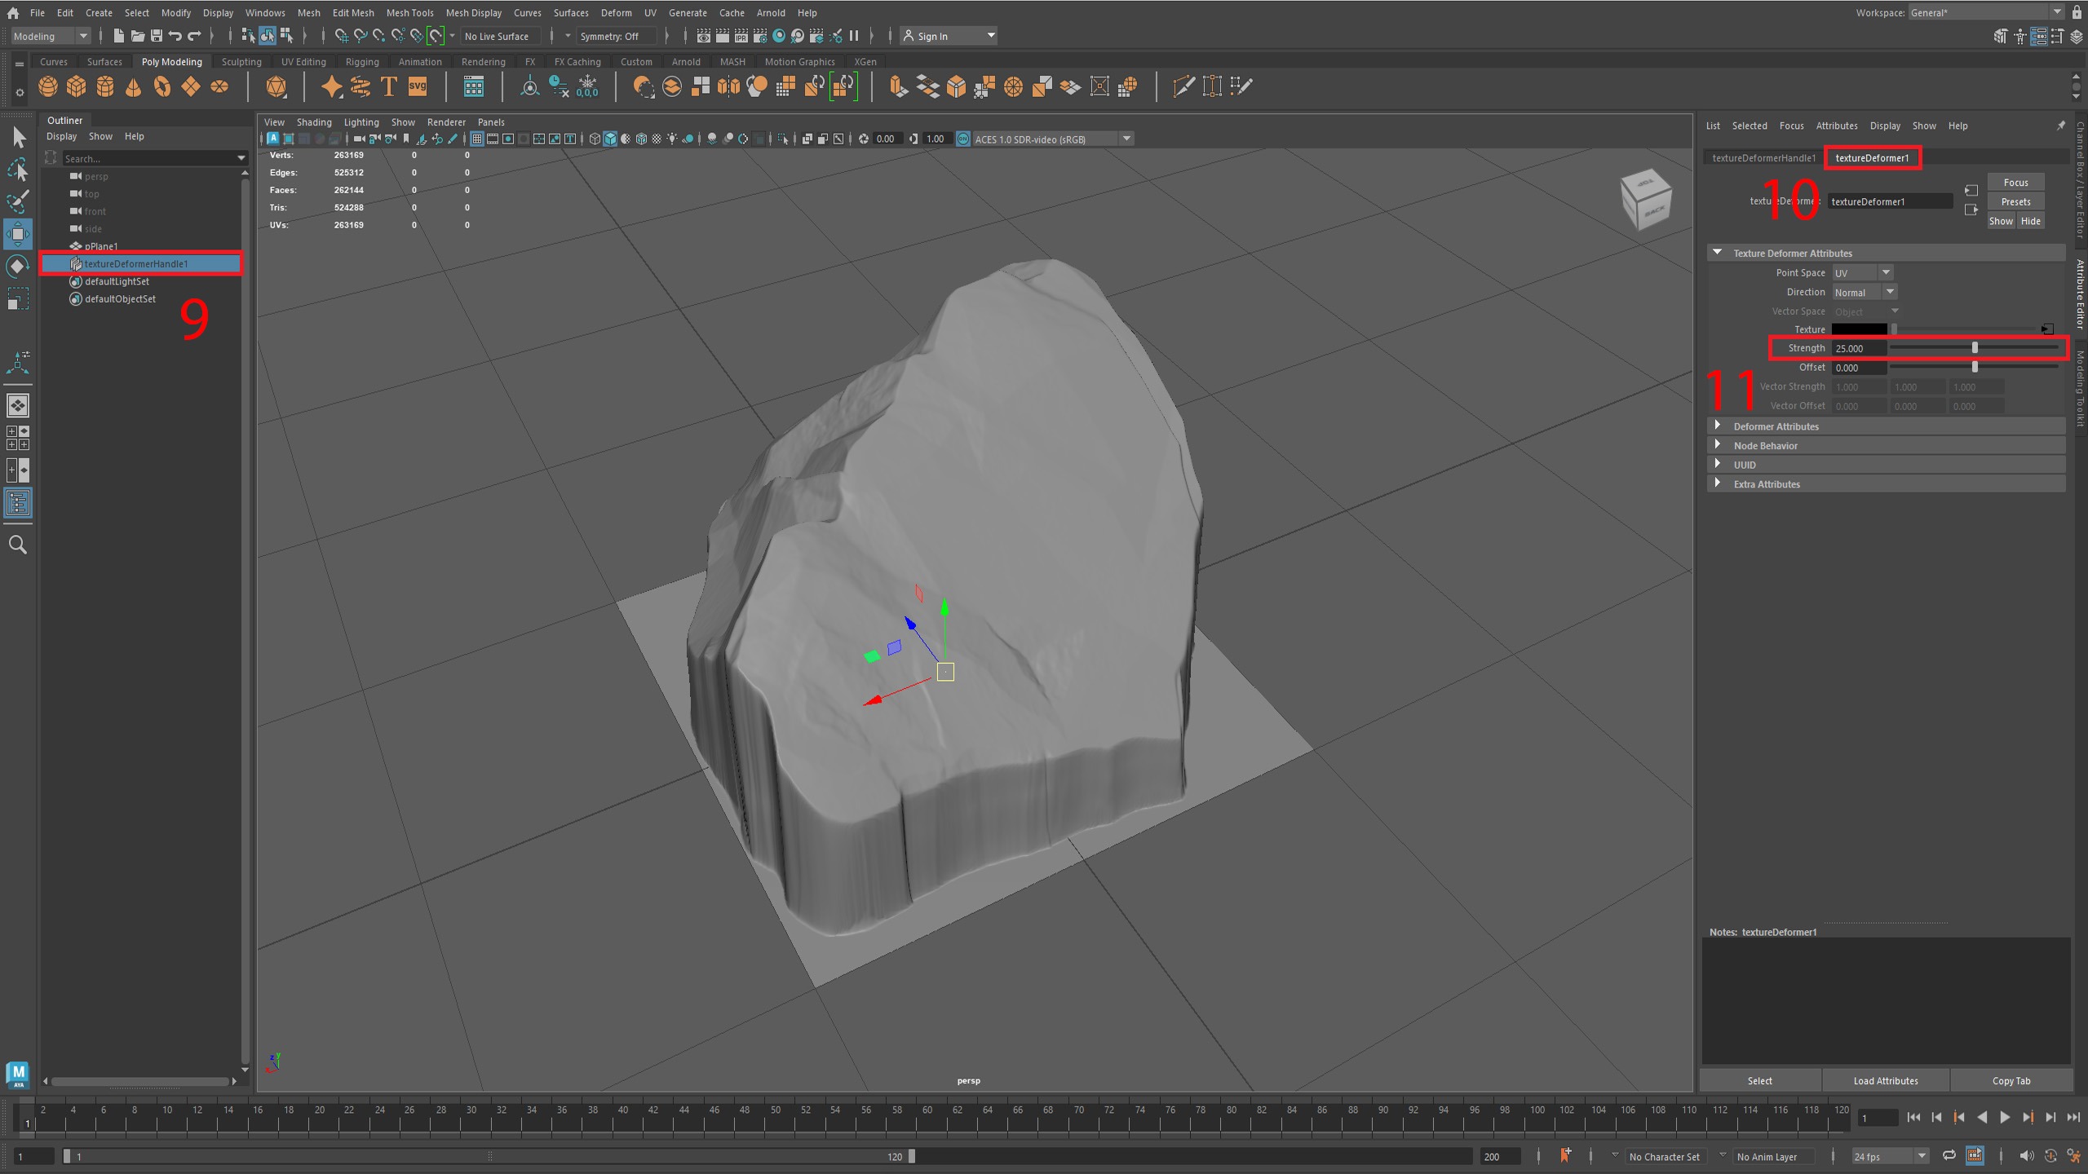
Task: Click the Load Attributes button
Action: [1885, 1081]
